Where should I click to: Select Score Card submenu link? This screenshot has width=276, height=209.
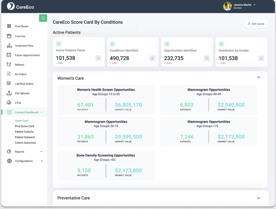(x=22, y=121)
